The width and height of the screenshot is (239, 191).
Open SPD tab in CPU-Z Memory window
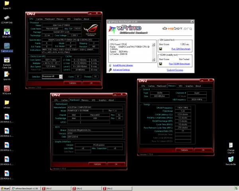tap(180, 86)
